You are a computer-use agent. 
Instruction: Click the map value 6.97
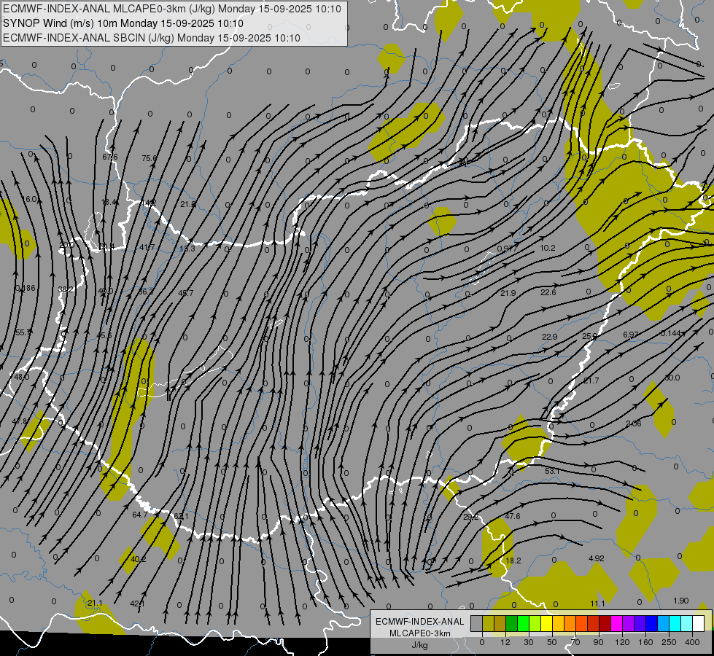[631, 335]
